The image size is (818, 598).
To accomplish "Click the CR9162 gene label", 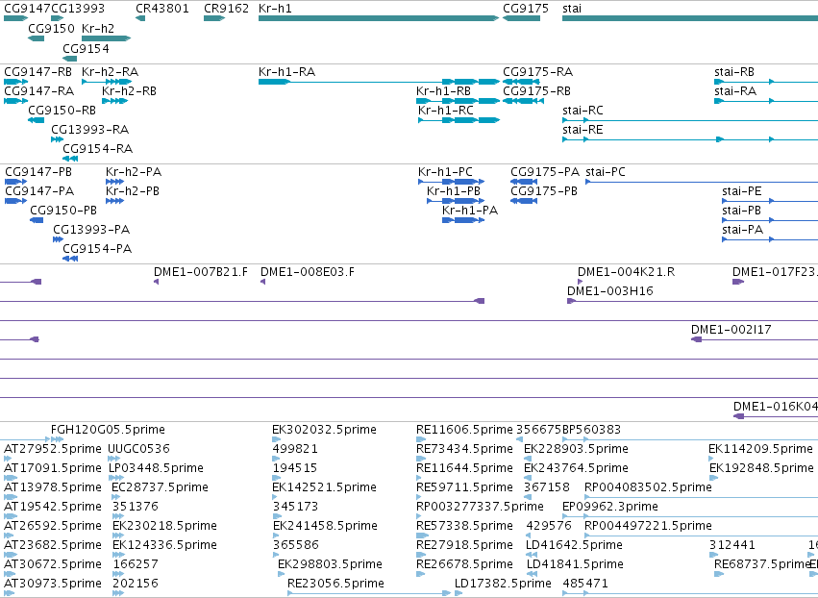I will 227,9.
